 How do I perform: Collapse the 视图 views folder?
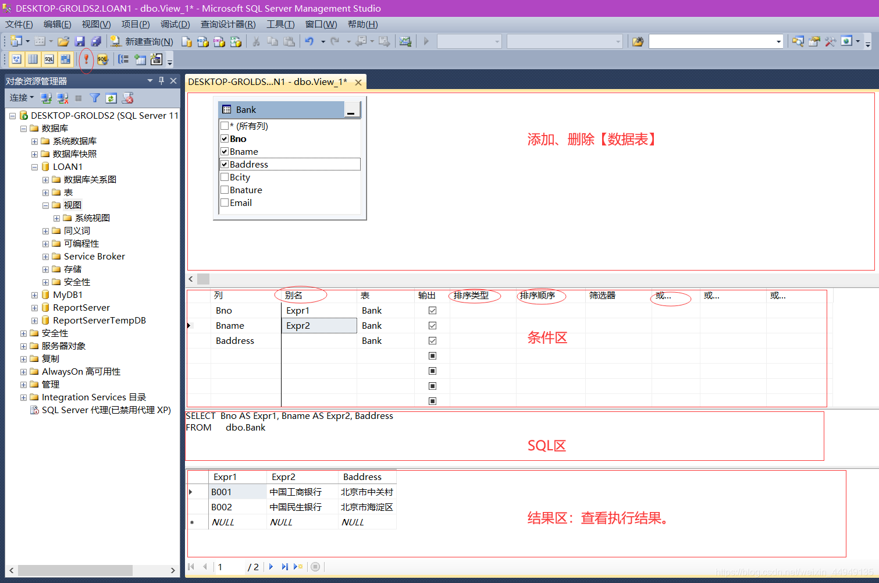[45, 205]
